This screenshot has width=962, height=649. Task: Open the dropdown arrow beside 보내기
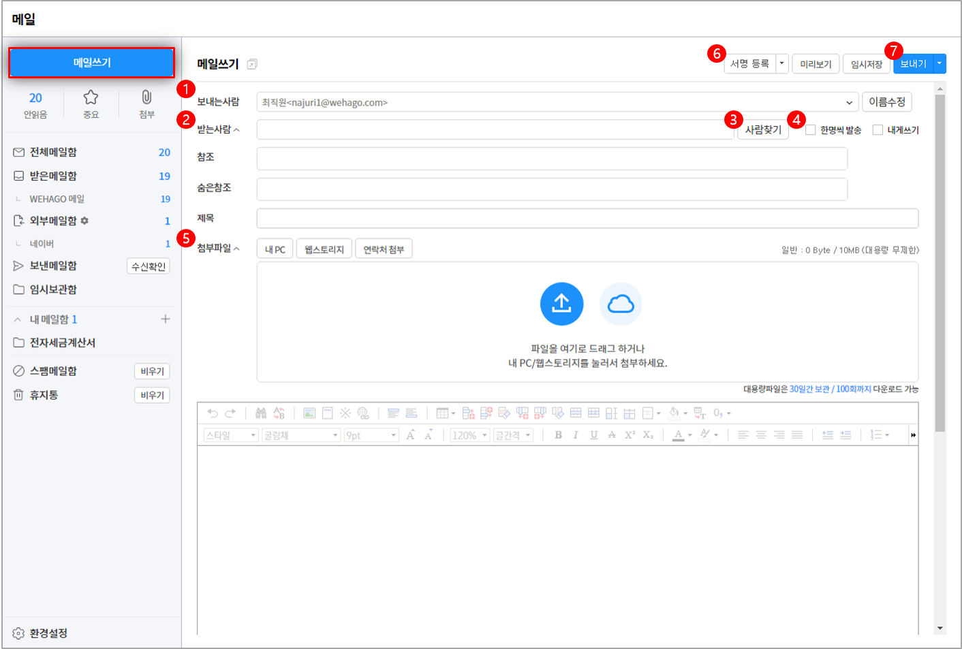940,63
